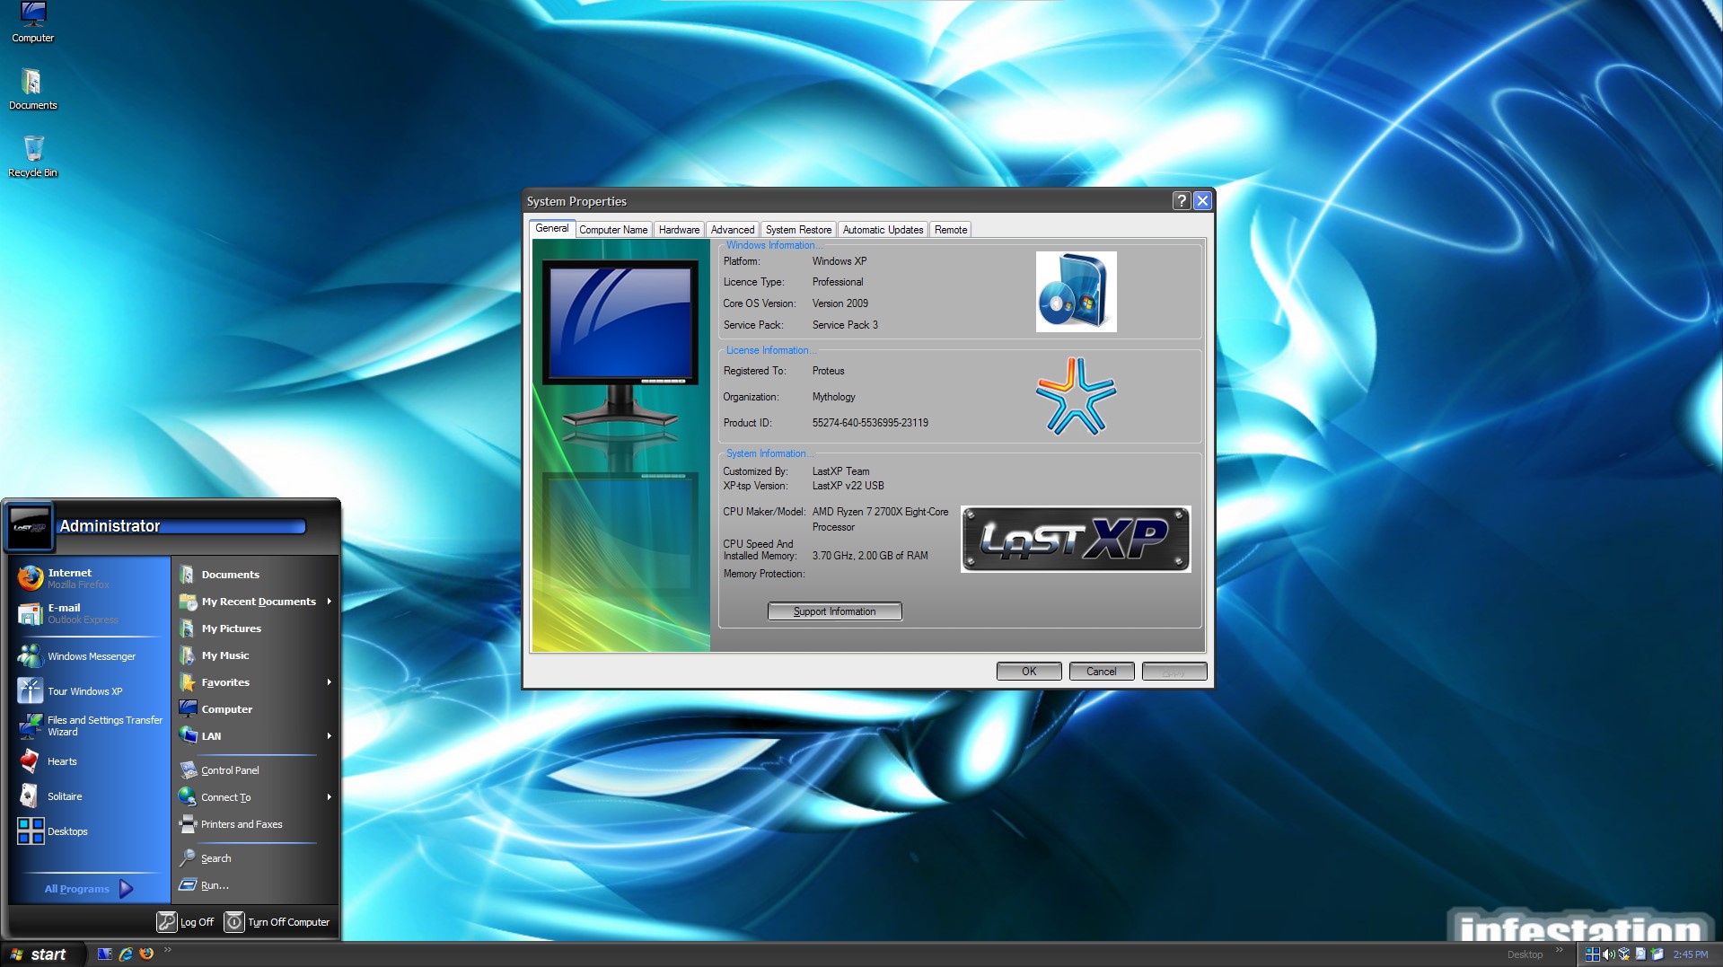
Task: Open Control Panel from Start menu
Action: point(255,770)
